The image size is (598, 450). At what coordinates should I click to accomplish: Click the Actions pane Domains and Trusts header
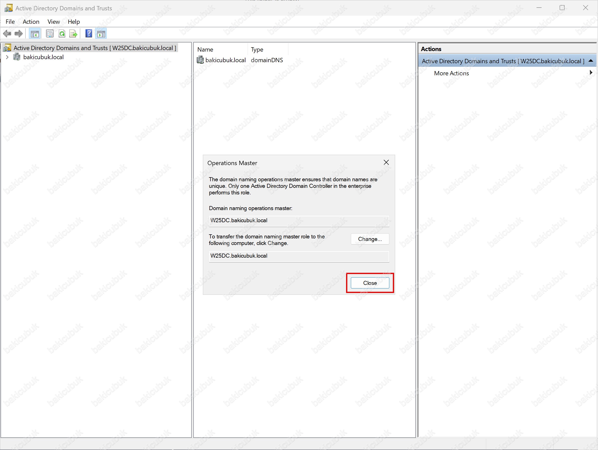507,61
